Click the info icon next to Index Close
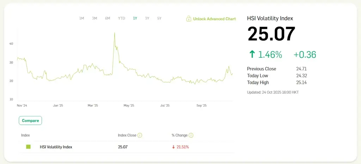This screenshot has width=361, height=164. coord(140,135)
